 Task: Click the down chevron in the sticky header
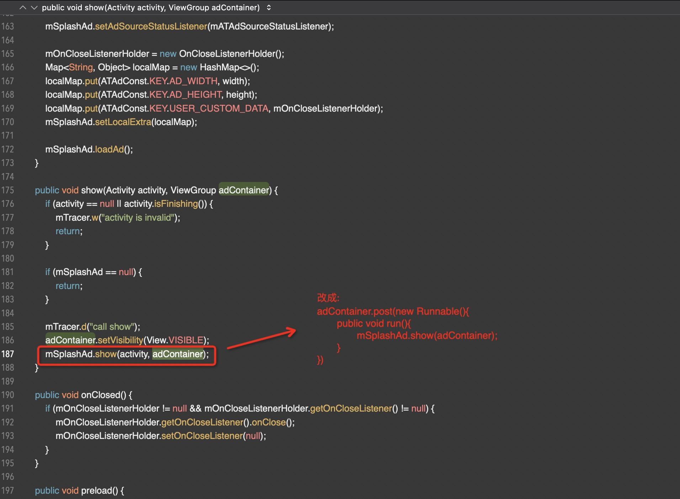coord(34,7)
